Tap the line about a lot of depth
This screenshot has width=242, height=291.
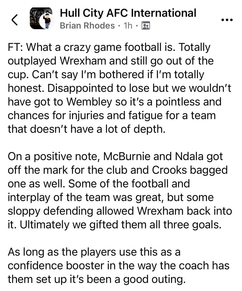tap(86, 129)
